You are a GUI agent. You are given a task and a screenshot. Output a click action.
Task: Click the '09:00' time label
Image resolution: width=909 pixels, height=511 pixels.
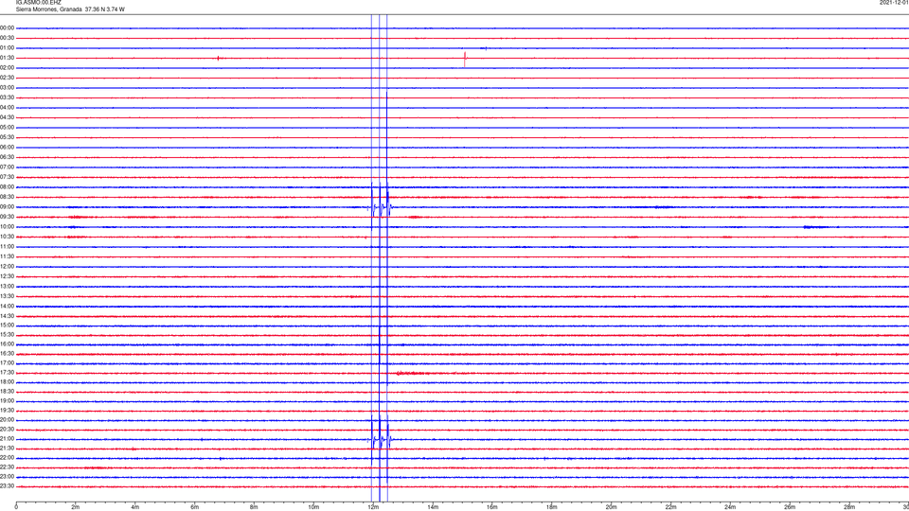7,207
